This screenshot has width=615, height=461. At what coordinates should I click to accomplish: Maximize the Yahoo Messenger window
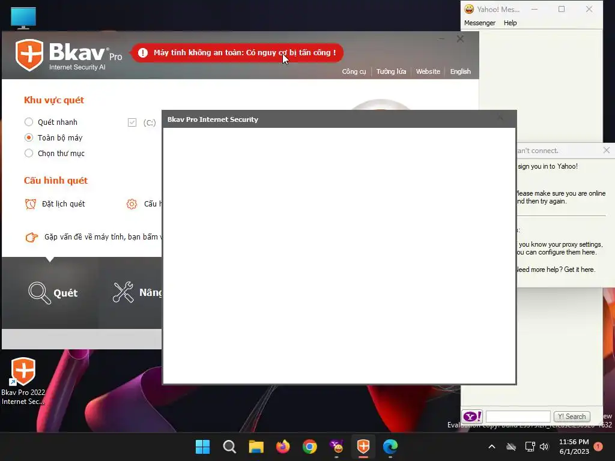coord(562,9)
